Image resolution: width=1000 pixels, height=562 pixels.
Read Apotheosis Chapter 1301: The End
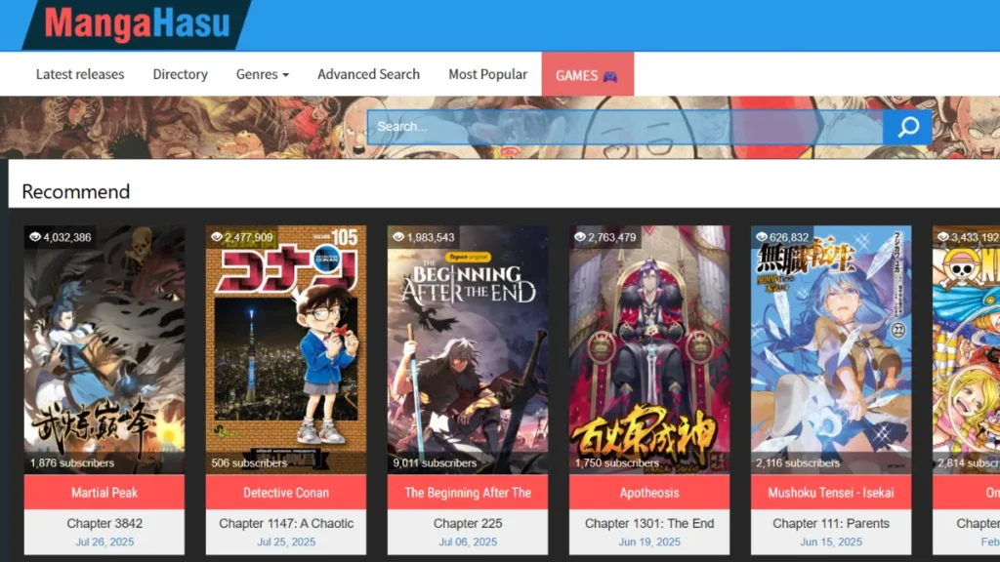pos(649,523)
